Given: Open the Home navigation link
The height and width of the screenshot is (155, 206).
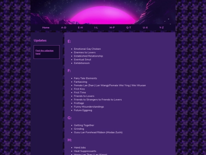Looking at the screenshot, I should coord(46,28).
